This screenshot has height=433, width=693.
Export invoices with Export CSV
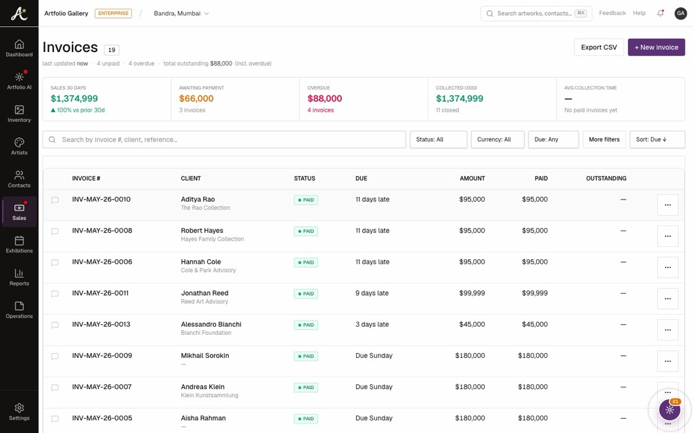(x=599, y=47)
